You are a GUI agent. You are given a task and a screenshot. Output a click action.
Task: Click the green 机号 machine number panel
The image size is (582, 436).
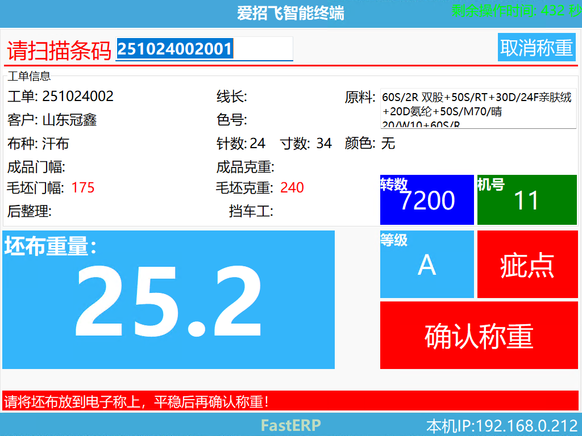point(527,200)
